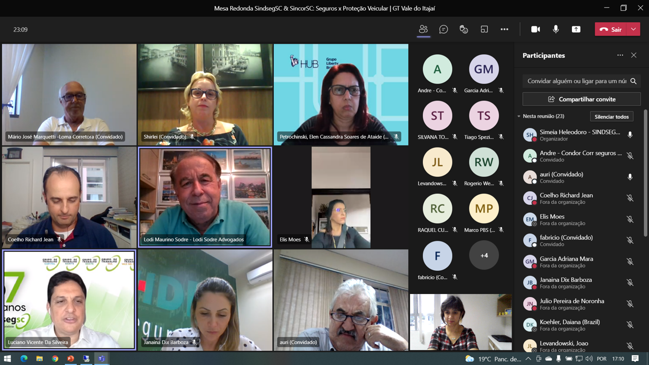649x365 pixels.
Task: Open dropdown arrow next to Sair
Action: (x=634, y=29)
